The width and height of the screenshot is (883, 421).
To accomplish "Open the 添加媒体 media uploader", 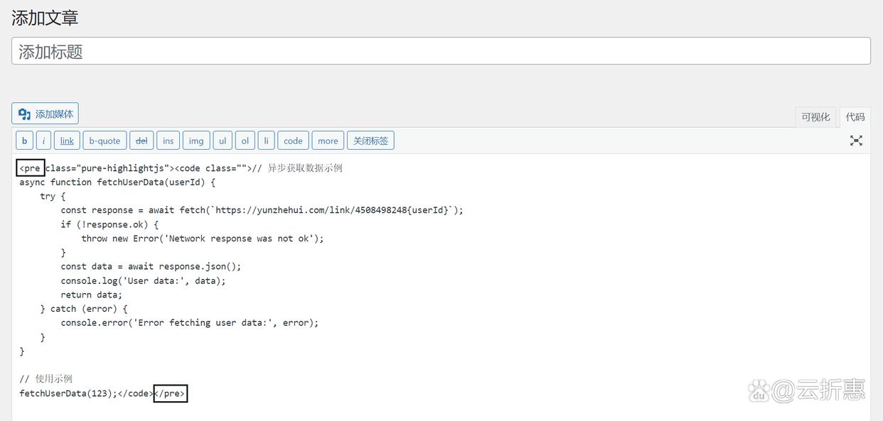I will point(45,113).
